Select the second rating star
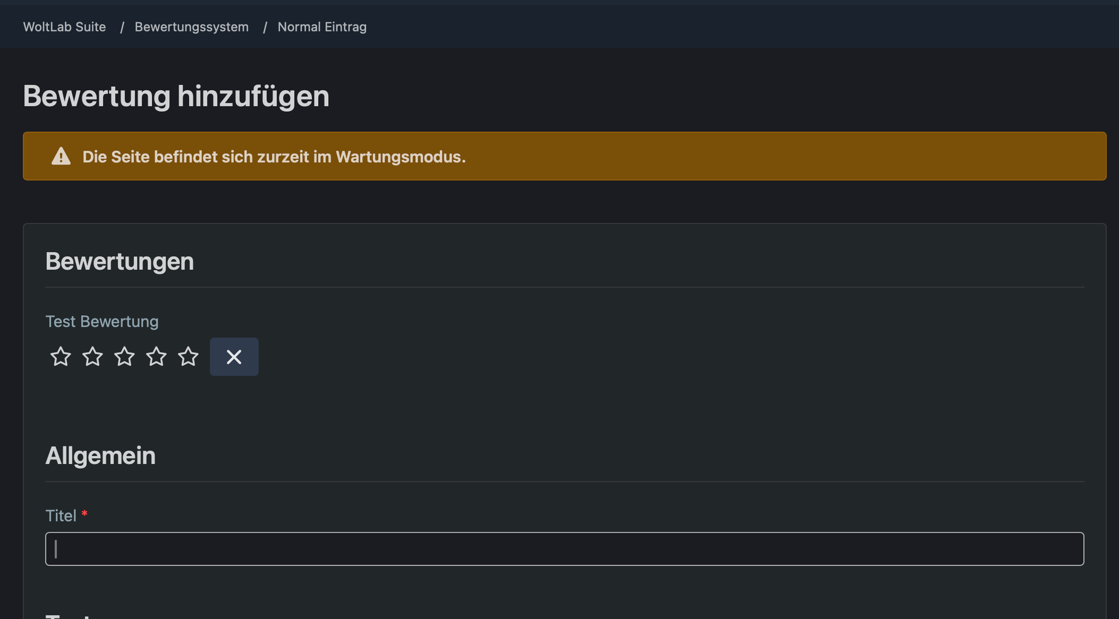 [93, 356]
